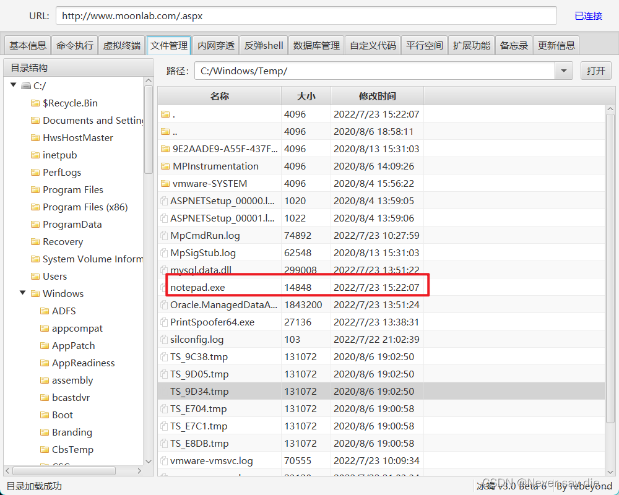Click the directory tree horizontal scrollbar thumb
Image resolution: width=619 pixels, height=495 pixels.
64,470
